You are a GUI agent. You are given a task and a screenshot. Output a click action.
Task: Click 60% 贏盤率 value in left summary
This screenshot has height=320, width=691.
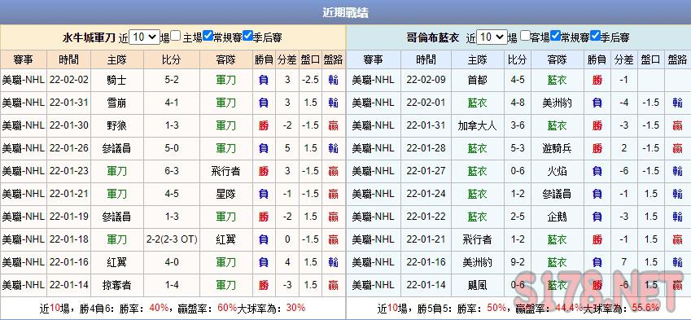point(227,308)
